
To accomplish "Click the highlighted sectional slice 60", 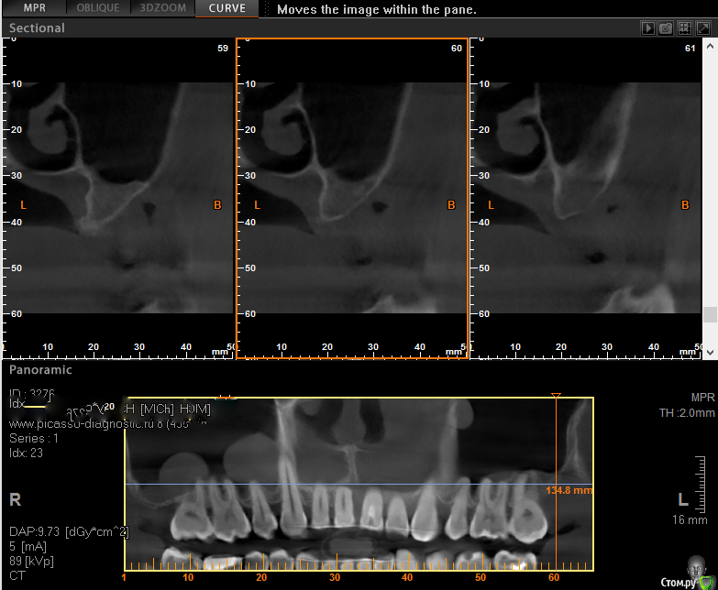I will (352, 197).
